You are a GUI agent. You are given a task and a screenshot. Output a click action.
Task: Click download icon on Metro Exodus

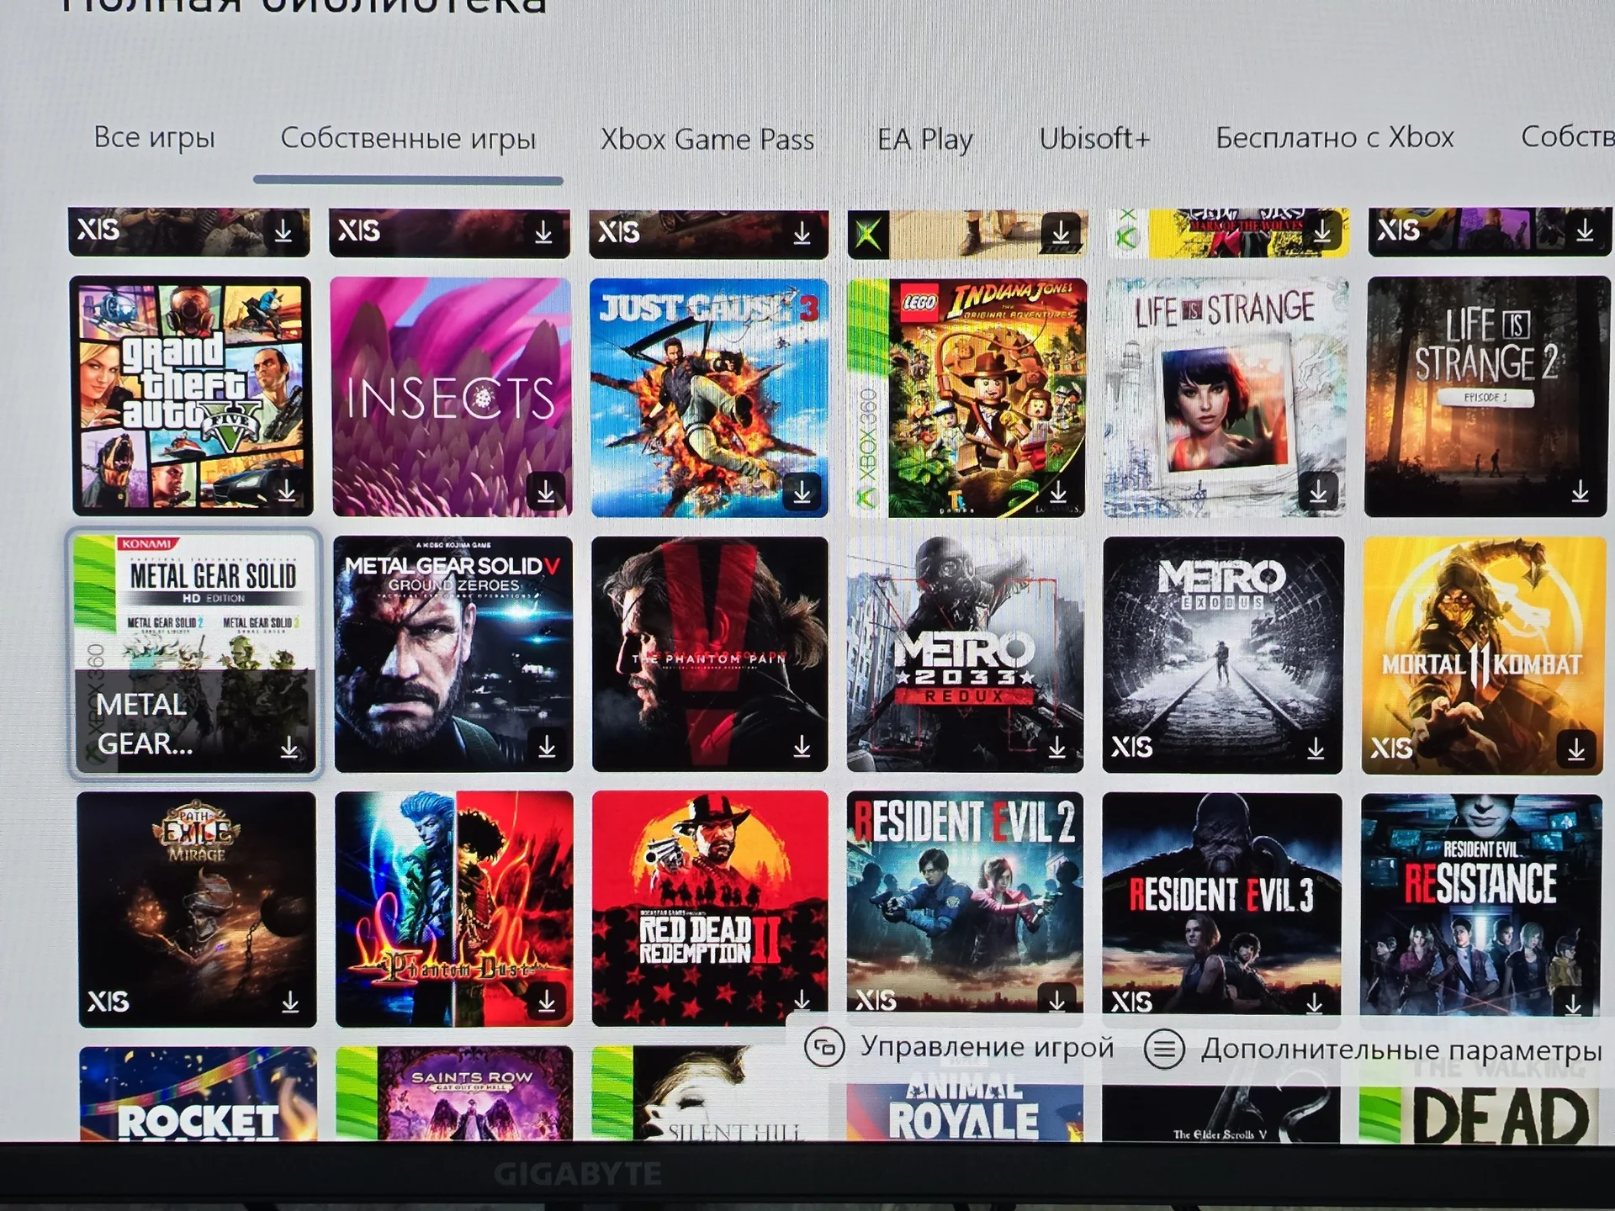pos(1316,748)
